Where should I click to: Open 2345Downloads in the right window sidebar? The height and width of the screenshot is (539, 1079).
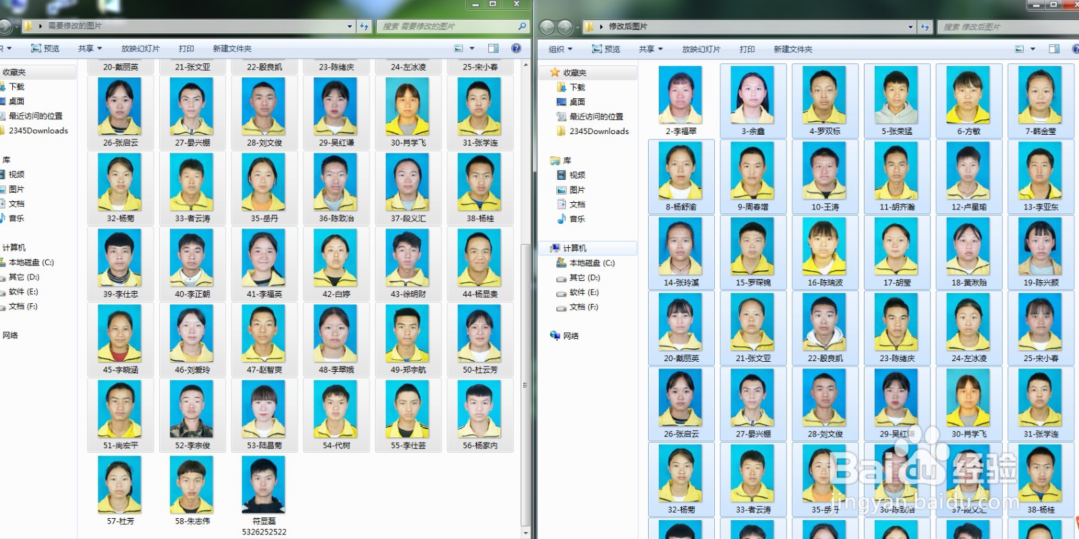(x=592, y=131)
